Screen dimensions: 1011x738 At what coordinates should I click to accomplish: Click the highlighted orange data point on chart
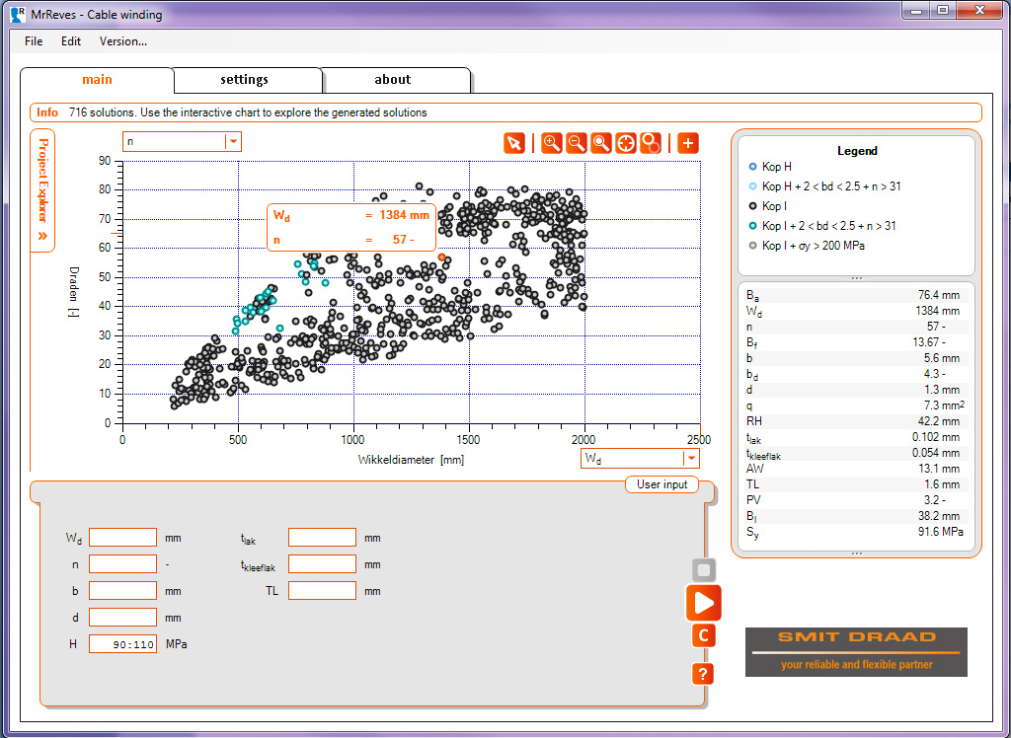pyautogui.click(x=441, y=258)
